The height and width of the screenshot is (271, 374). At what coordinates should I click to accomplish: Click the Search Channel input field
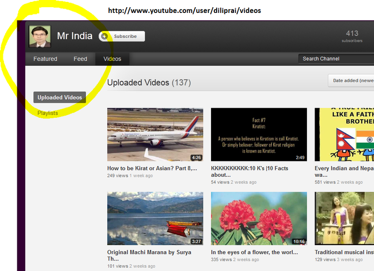336,59
